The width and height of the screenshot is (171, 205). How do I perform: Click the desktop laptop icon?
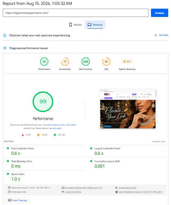coord(89,25)
